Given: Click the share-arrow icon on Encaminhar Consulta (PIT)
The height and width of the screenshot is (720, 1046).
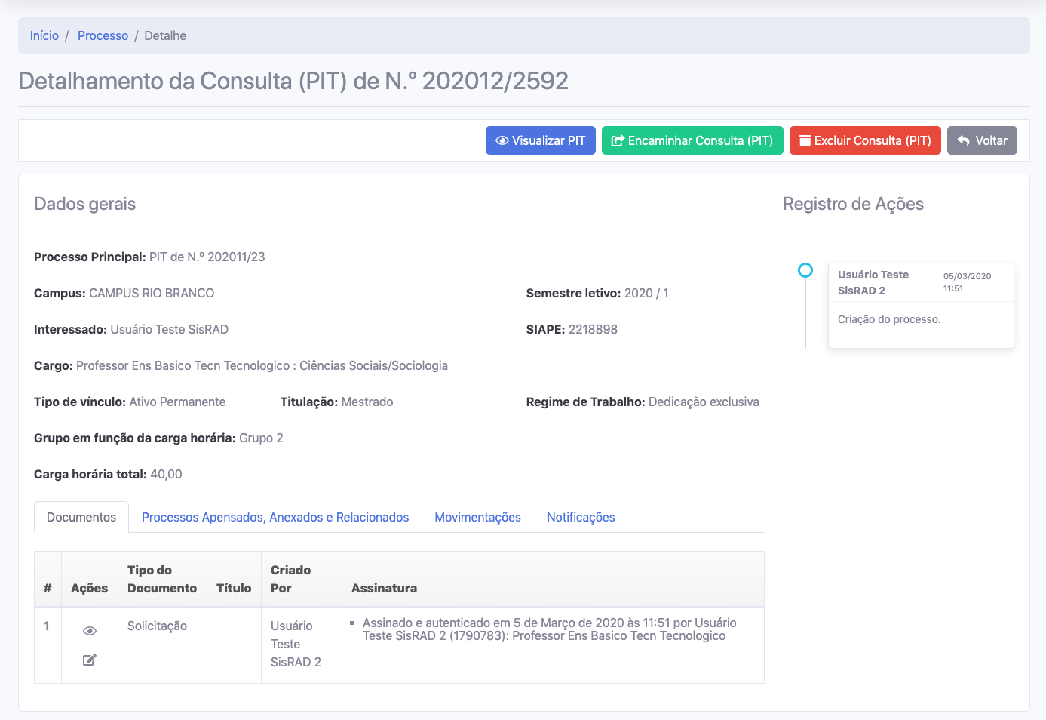Looking at the screenshot, I should (x=618, y=141).
